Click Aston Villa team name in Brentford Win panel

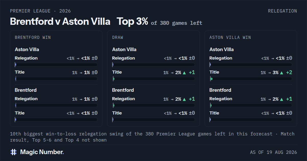27,49
